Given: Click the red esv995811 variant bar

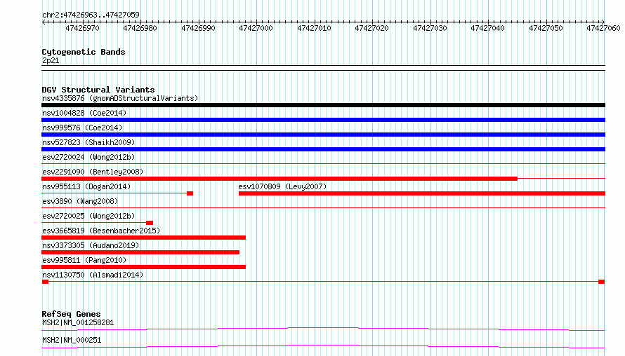Looking at the screenshot, I should 143,267.
